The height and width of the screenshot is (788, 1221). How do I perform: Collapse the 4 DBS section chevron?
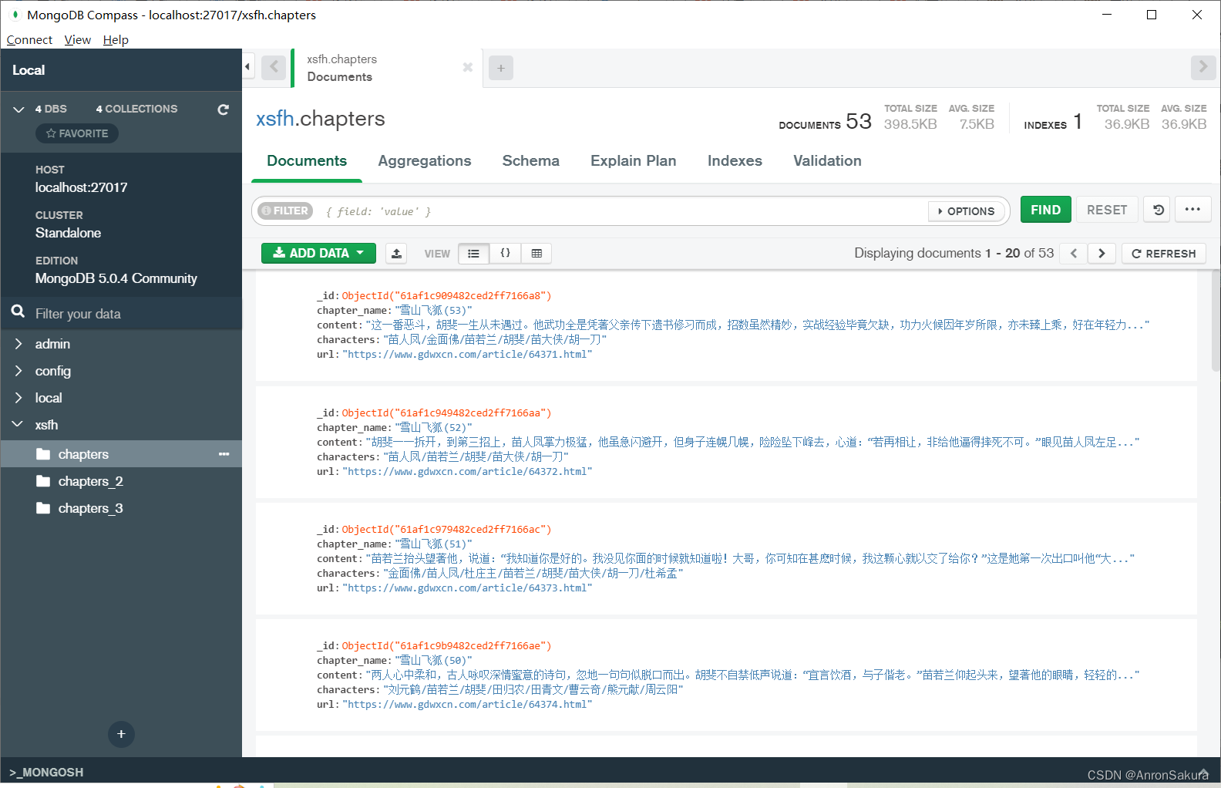tap(19, 109)
